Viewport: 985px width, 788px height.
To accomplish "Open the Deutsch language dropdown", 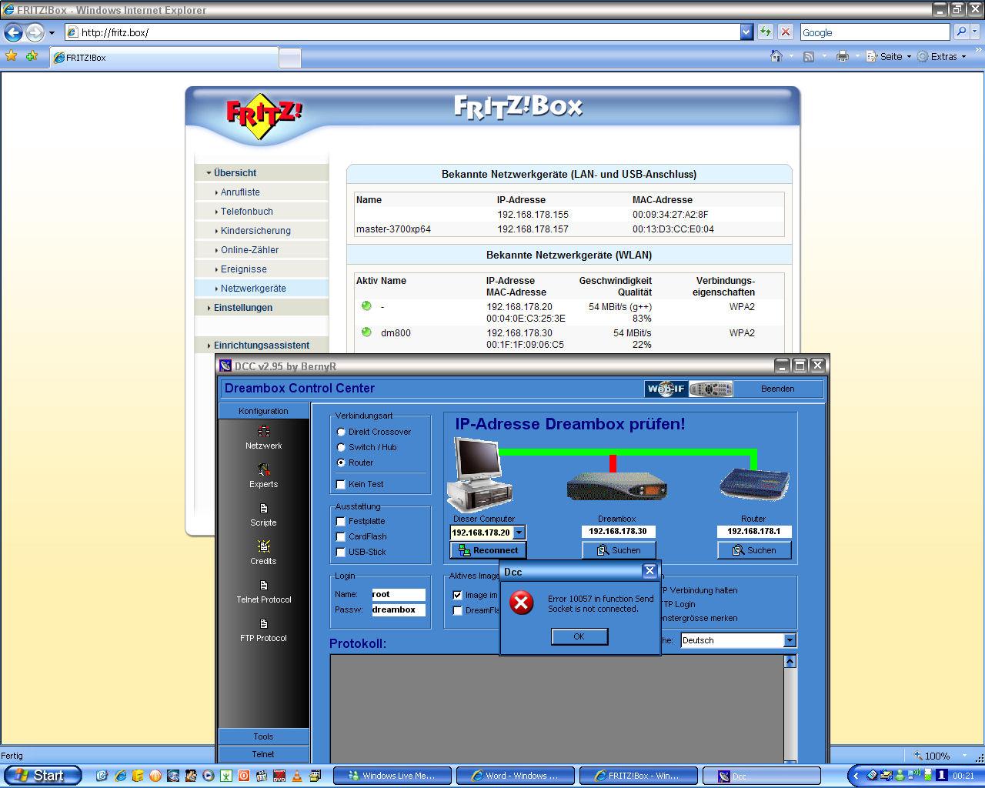I will coord(790,640).
